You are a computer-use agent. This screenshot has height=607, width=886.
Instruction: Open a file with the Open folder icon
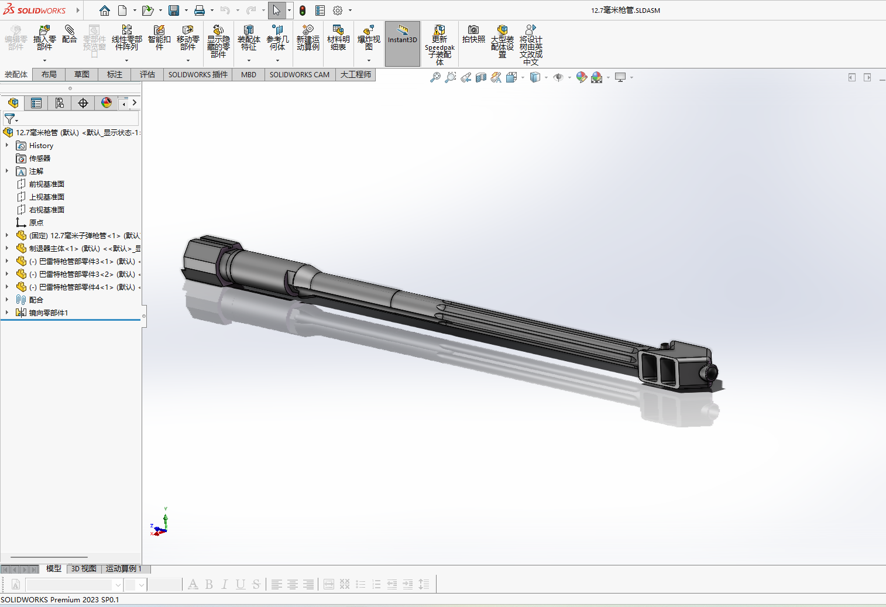[x=147, y=11]
